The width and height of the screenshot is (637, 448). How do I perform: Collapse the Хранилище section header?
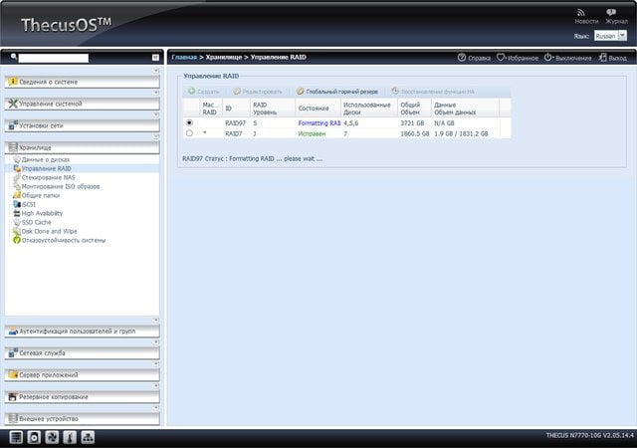tap(82, 148)
